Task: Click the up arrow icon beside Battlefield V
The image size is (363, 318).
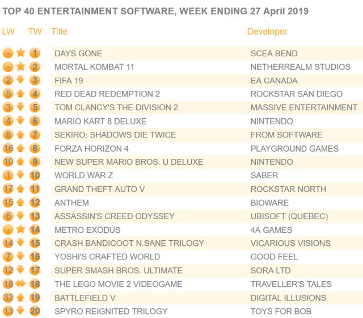Action: pyautogui.click(x=21, y=298)
